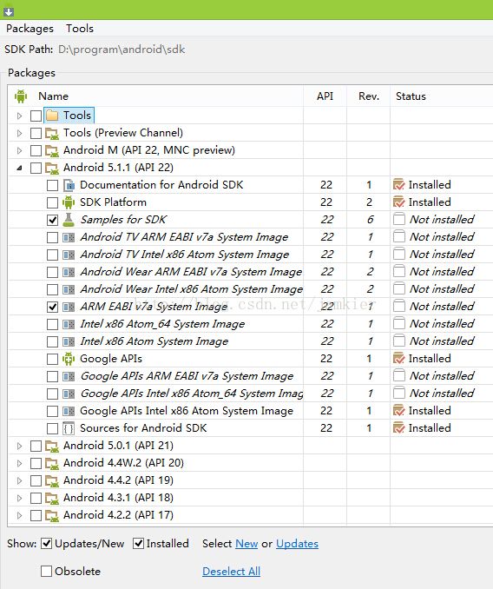Check the Android 4.3.1 (API 18) group checkbox
The image size is (493, 589).
(36, 498)
